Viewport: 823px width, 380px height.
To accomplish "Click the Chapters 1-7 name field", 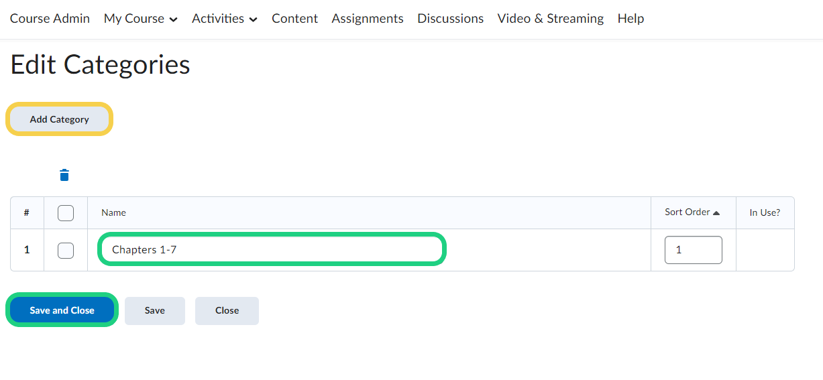I will coord(272,249).
